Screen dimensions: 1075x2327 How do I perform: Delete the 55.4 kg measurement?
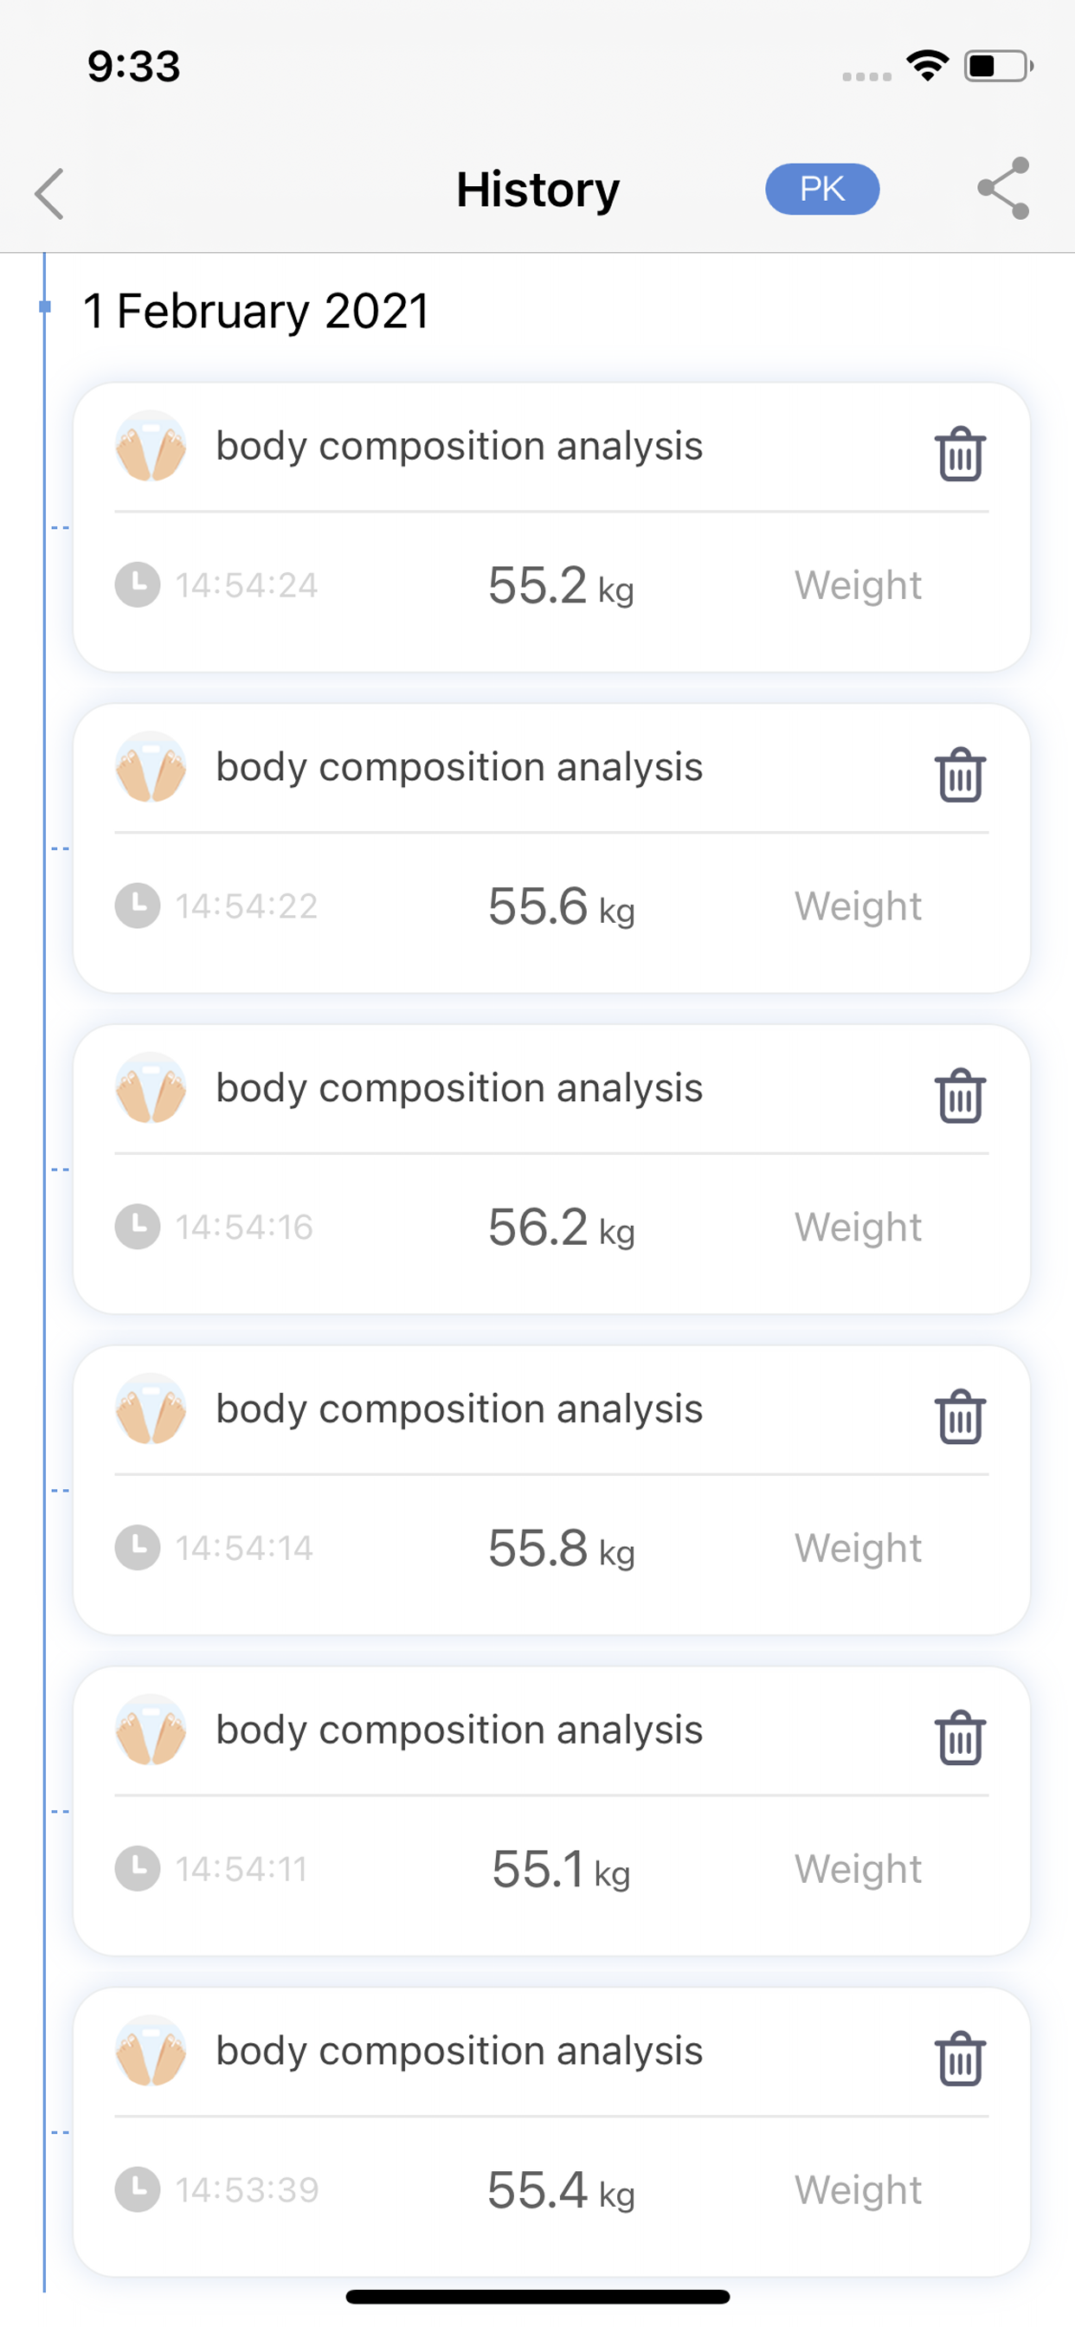(x=959, y=2058)
